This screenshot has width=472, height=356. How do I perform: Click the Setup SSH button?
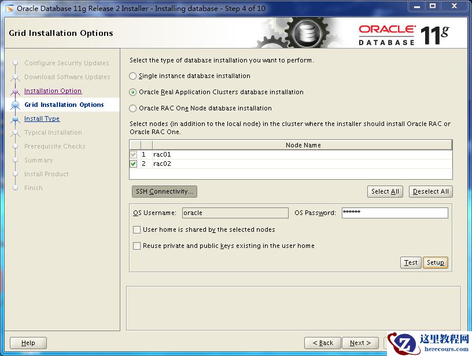pos(436,262)
